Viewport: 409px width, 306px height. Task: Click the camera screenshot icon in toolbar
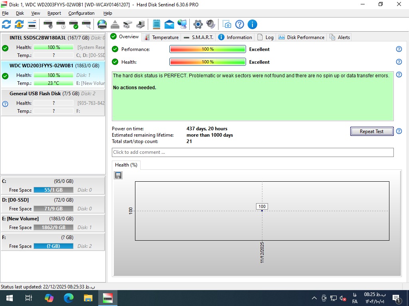[227, 24]
